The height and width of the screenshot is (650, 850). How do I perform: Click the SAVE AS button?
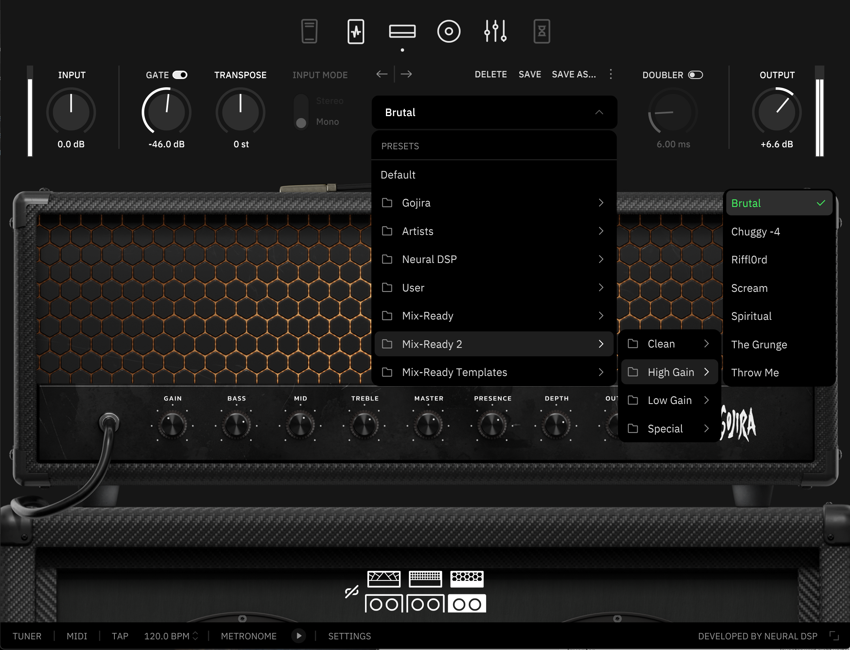click(574, 74)
